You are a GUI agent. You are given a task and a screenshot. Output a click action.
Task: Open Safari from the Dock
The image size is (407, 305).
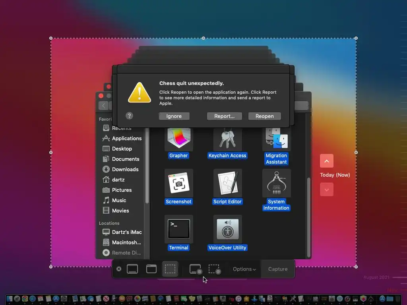coord(33,299)
